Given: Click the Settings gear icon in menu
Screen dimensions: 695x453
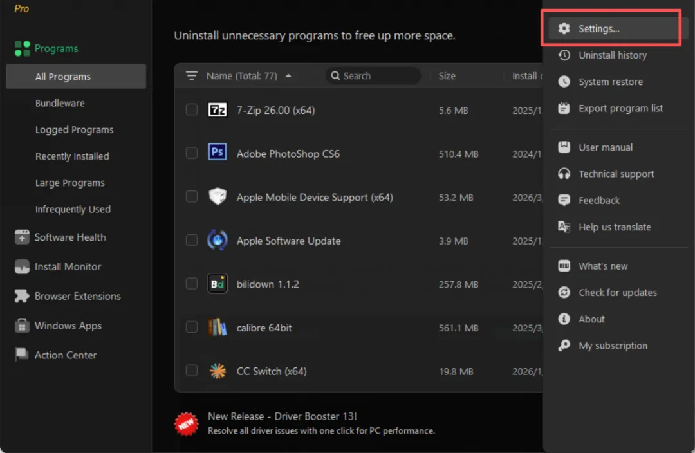Looking at the screenshot, I should [564, 28].
